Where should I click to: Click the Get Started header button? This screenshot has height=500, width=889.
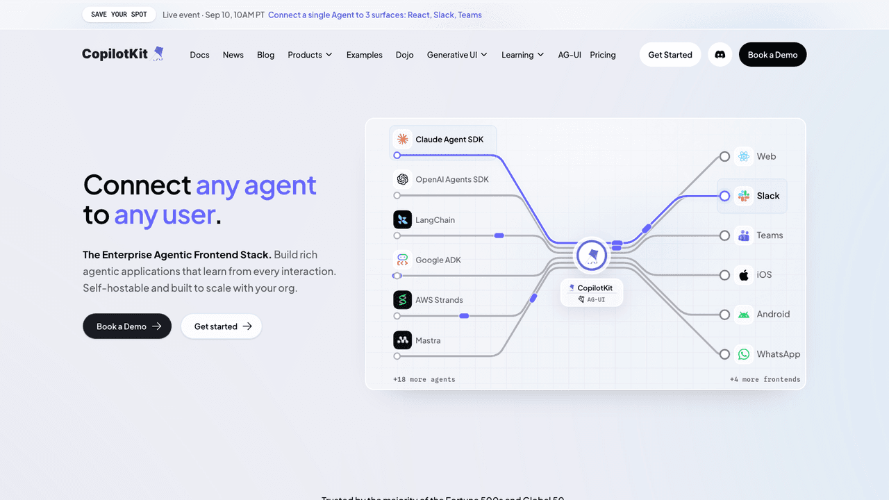670,54
